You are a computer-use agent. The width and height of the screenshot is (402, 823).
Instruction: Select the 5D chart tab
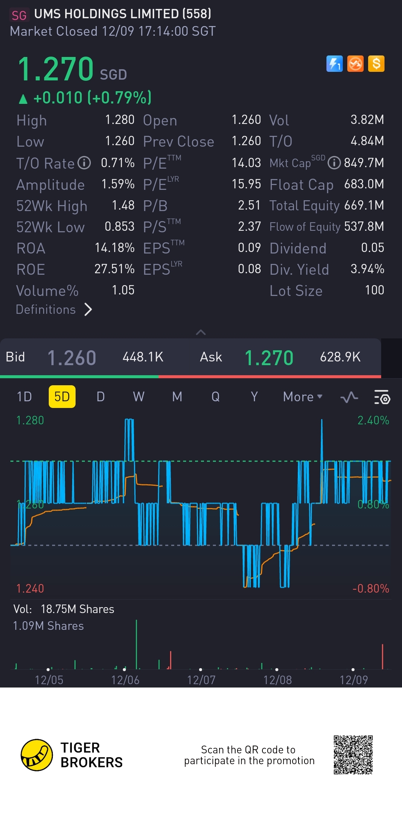(x=62, y=397)
